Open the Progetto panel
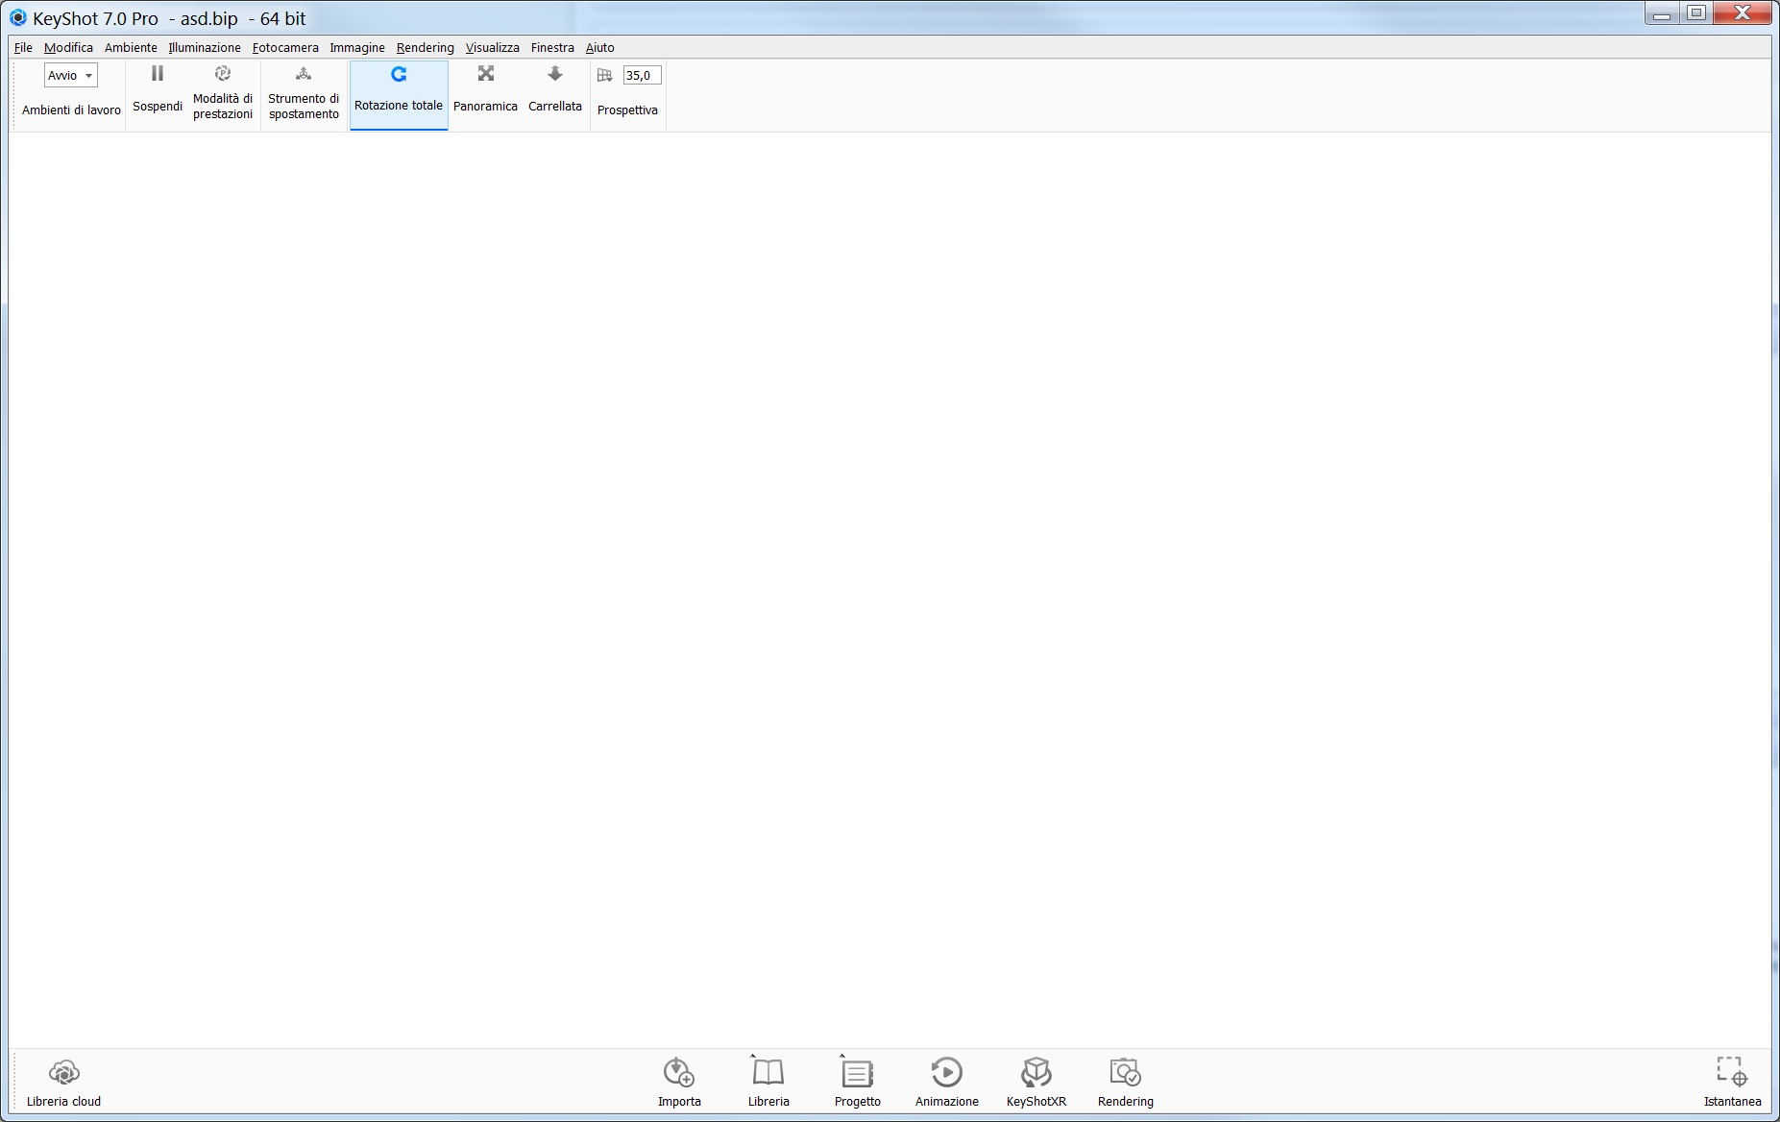The width and height of the screenshot is (1780, 1122). click(x=857, y=1083)
